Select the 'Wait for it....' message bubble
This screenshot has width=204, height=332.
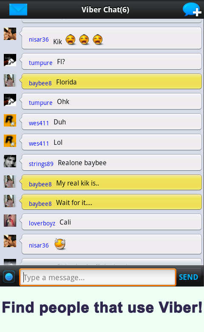click(x=111, y=202)
